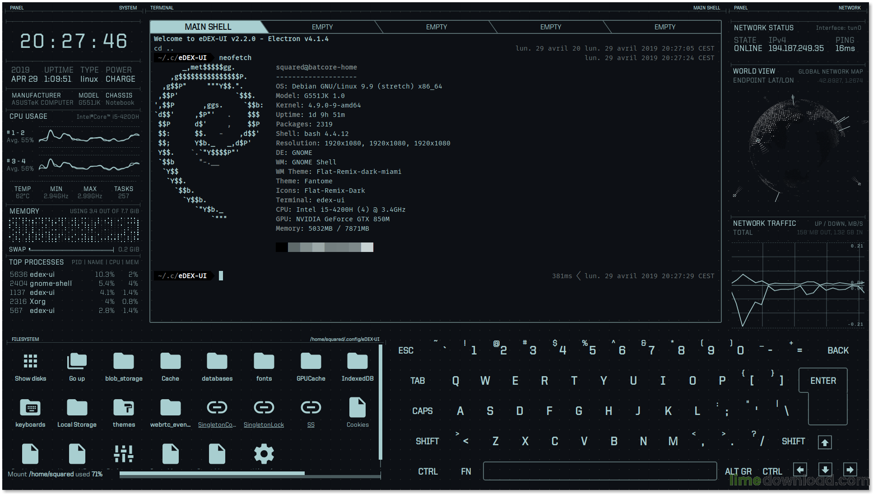Switch to the MAIN SHELL tab
The image size is (873, 494).
tap(208, 27)
